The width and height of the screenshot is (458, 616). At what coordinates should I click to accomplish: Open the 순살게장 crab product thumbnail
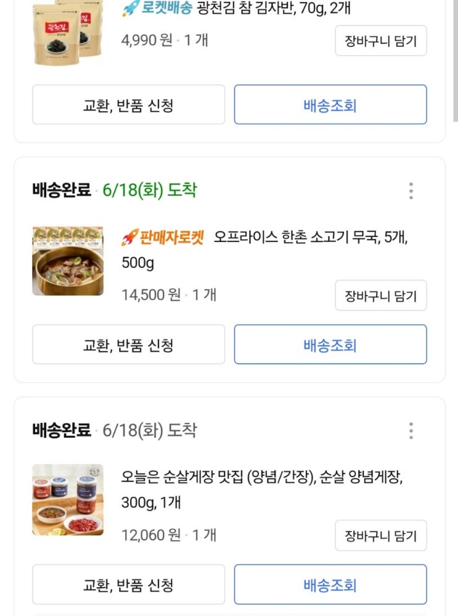[68, 500]
